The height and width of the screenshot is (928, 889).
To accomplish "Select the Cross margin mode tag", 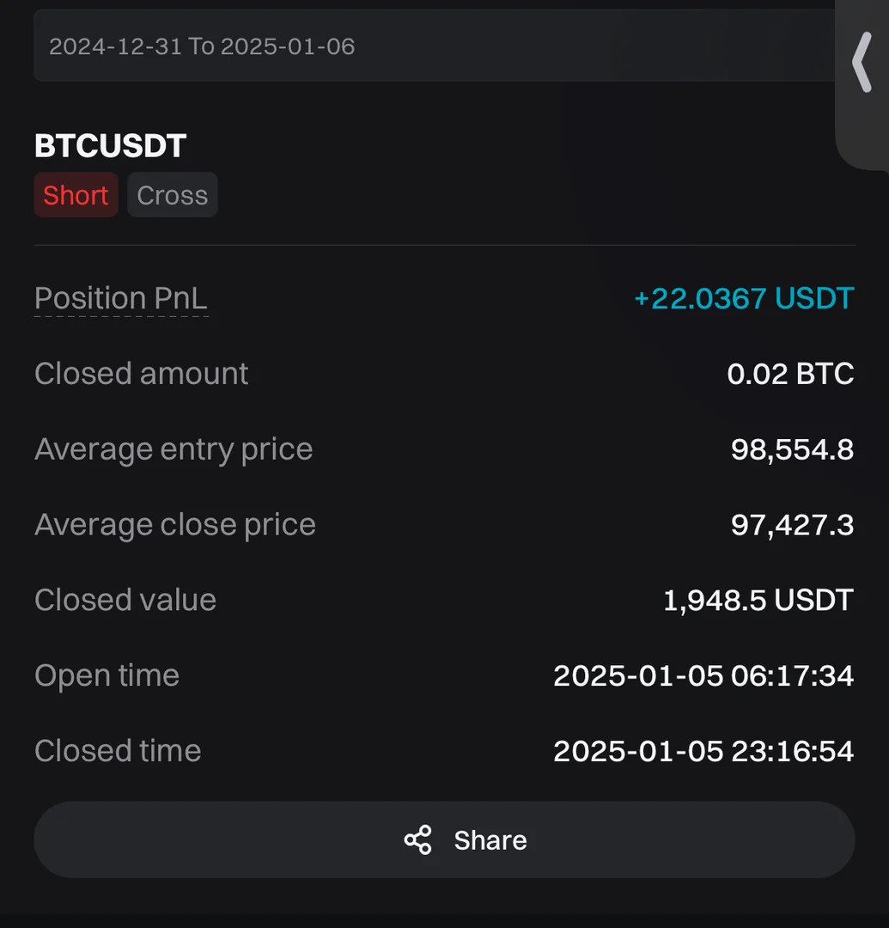I will tap(172, 195).
